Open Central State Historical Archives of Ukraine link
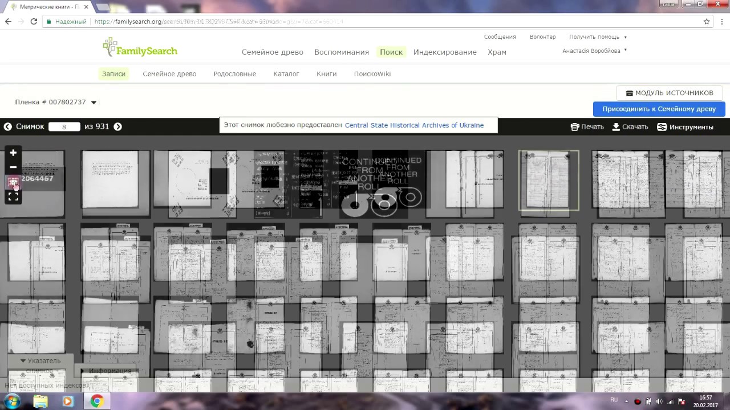 [x=414, y=125]
